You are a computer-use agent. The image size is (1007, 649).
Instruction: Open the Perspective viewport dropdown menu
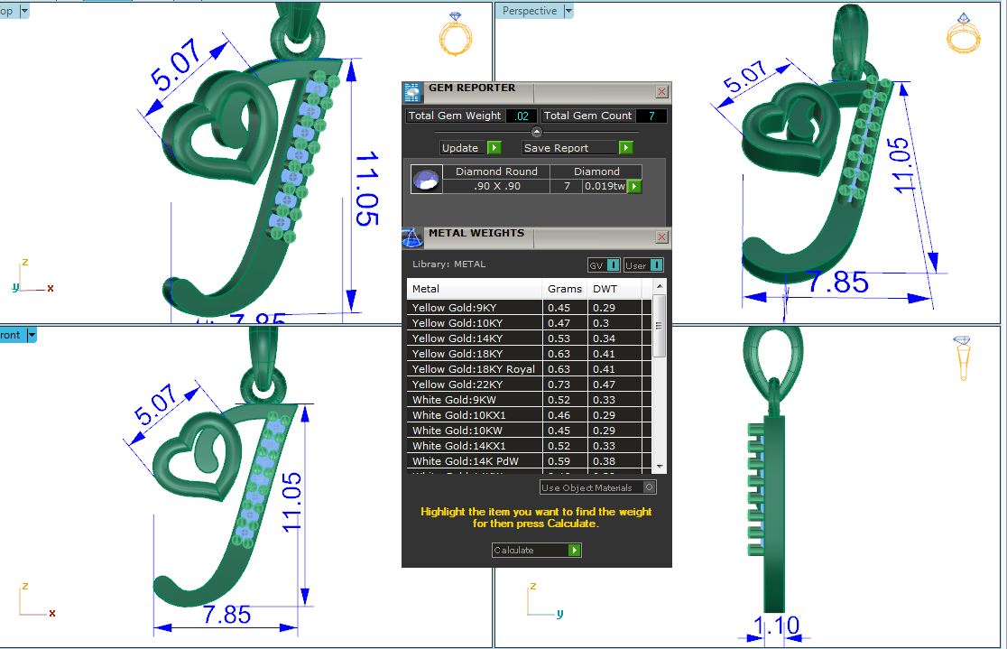(x=568, y=11)
